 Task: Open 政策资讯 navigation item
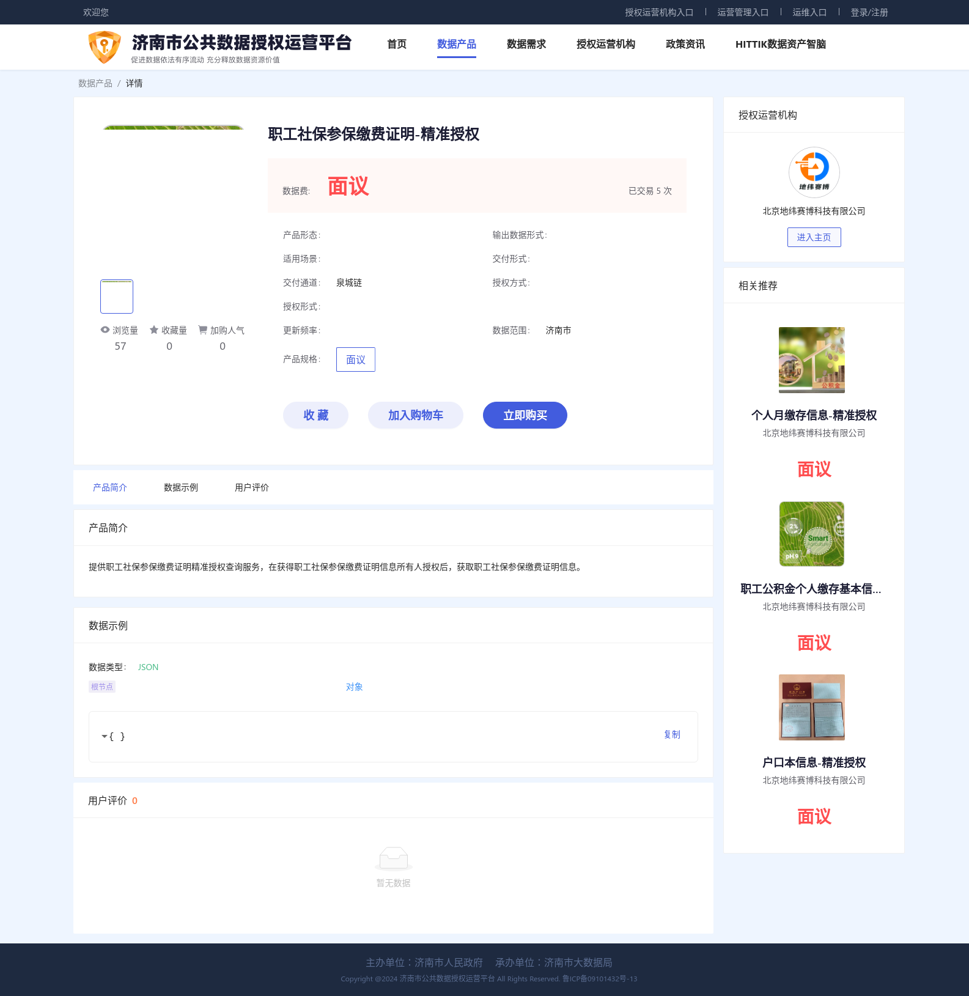click(x=685, y=44)
